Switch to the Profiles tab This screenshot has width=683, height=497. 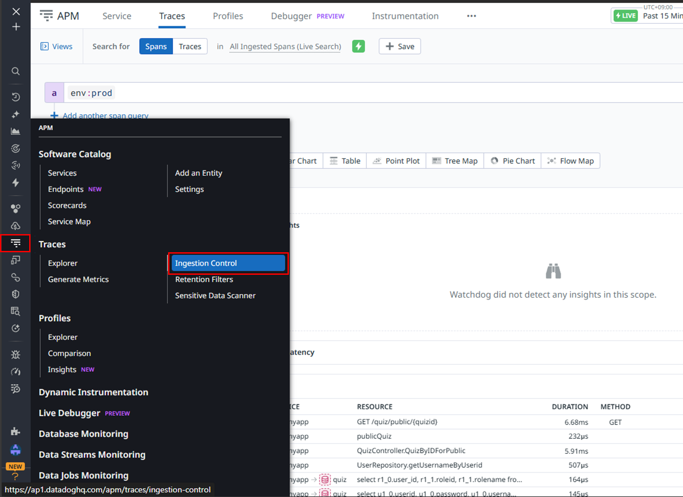coord(228,16)
